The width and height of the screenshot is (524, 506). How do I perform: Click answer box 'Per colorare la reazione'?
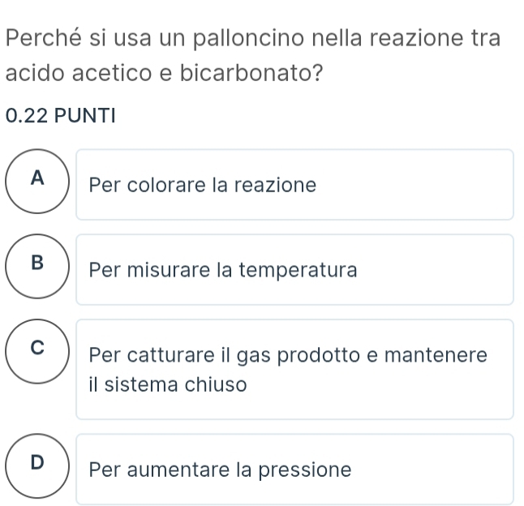click(294, 185)
